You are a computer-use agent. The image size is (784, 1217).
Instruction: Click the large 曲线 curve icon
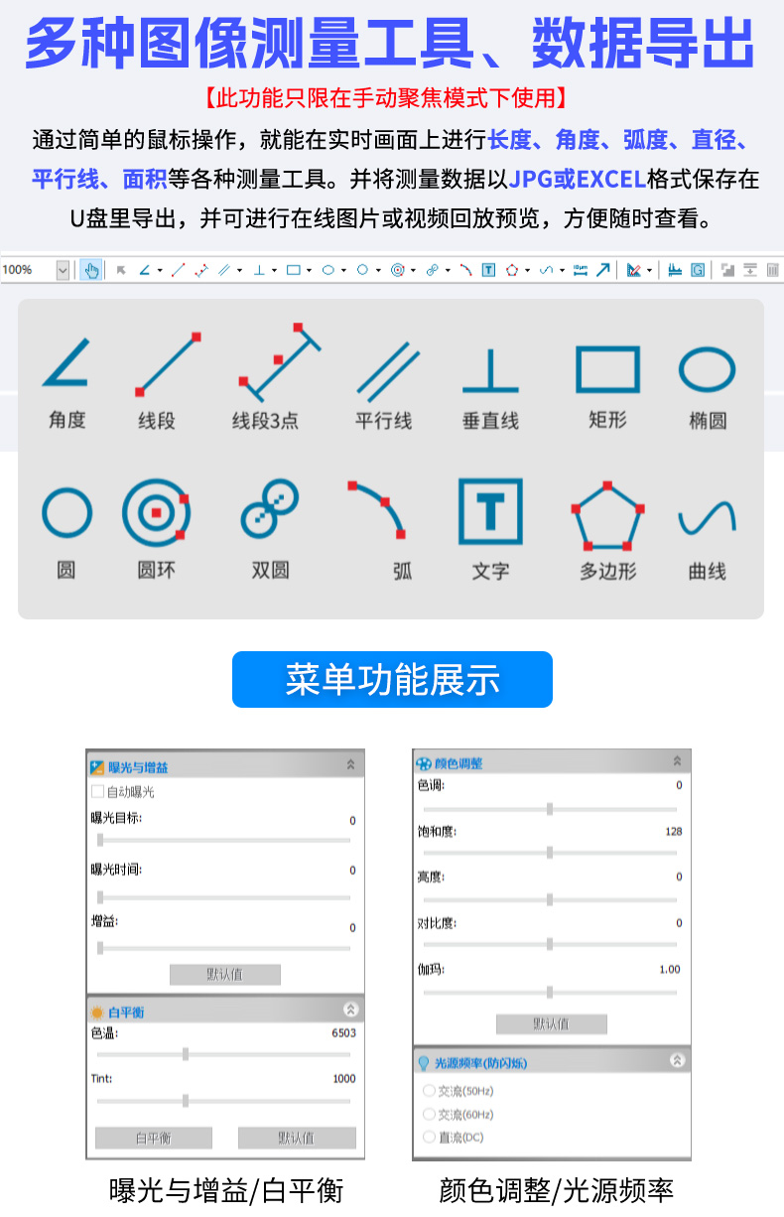(x=707, y=518)
